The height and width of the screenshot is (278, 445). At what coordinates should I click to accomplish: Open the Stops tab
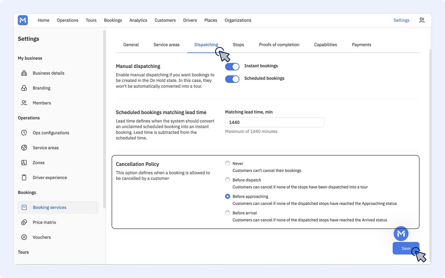click(238, 45)
